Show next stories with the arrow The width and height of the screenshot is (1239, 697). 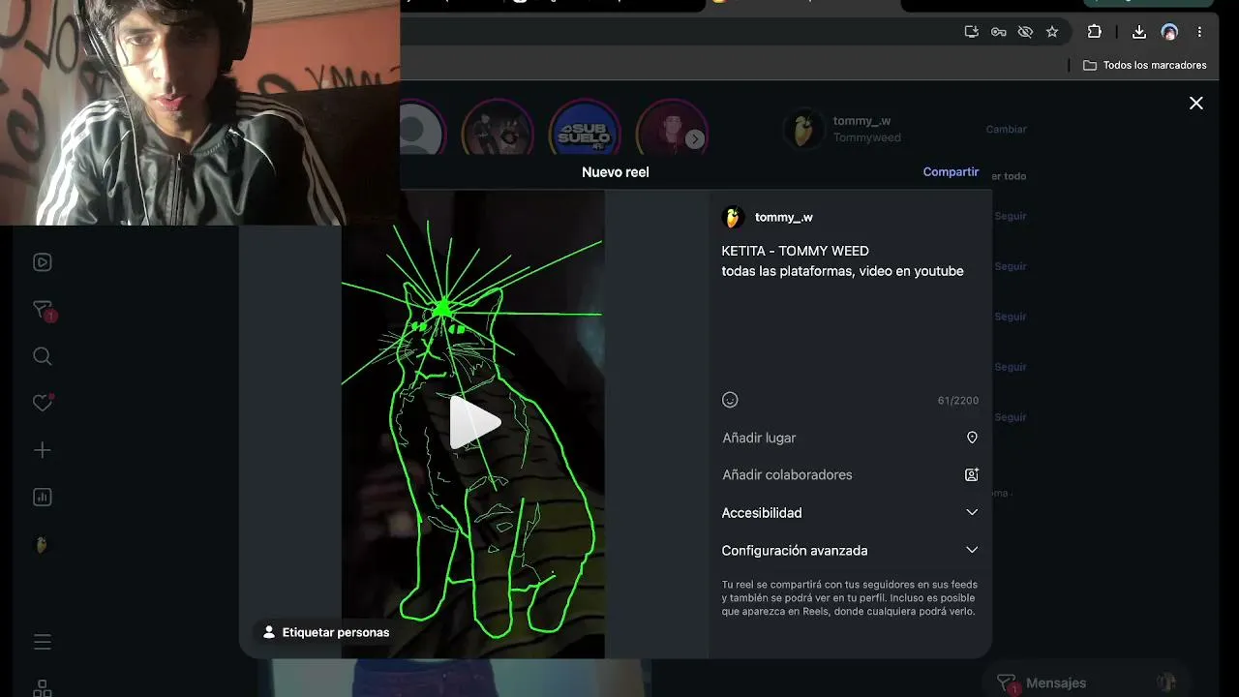[694, 139]
